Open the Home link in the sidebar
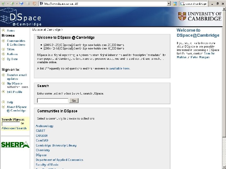226x169 pixels. (x=11, y=30)
